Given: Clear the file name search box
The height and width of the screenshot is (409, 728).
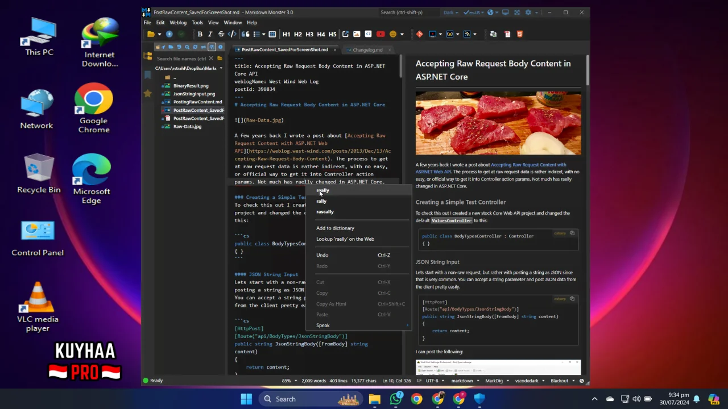Looking at the screenshot, I should point(212,58).
